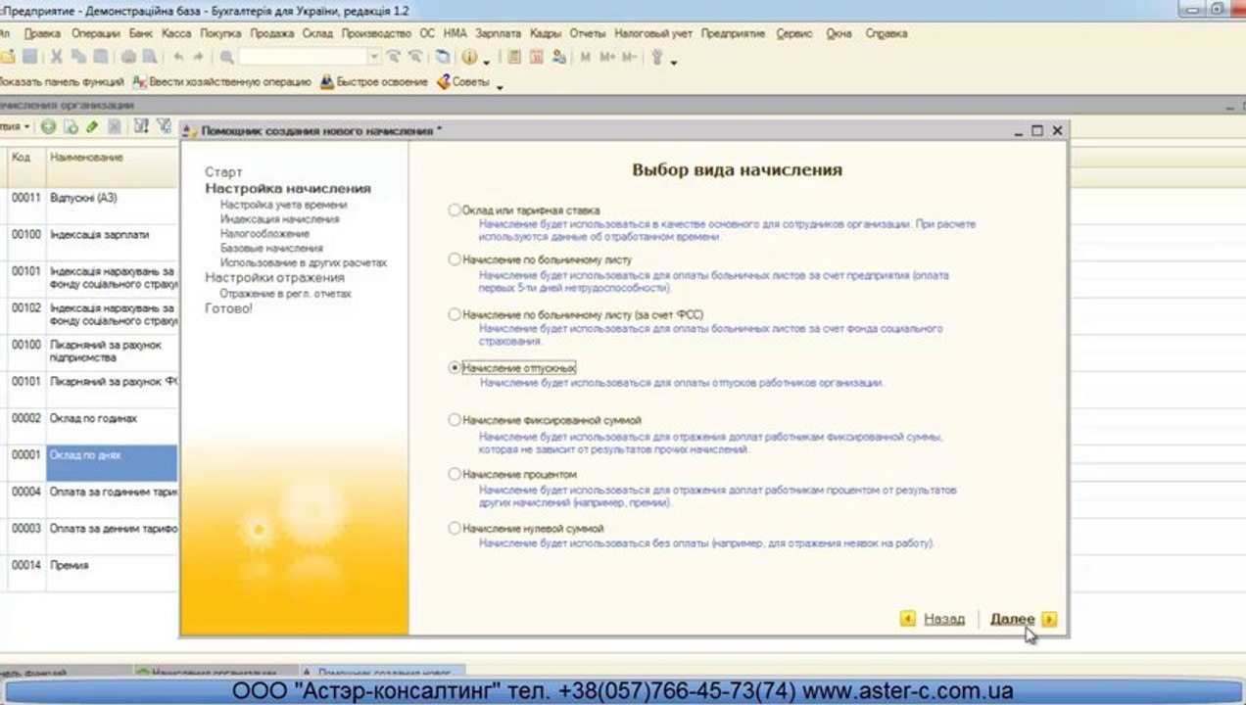Image resolution: width=1246 pixels, height=705 pixels.
Task: Expand dropdown arrow next to Советы
Action: point(500,86)
